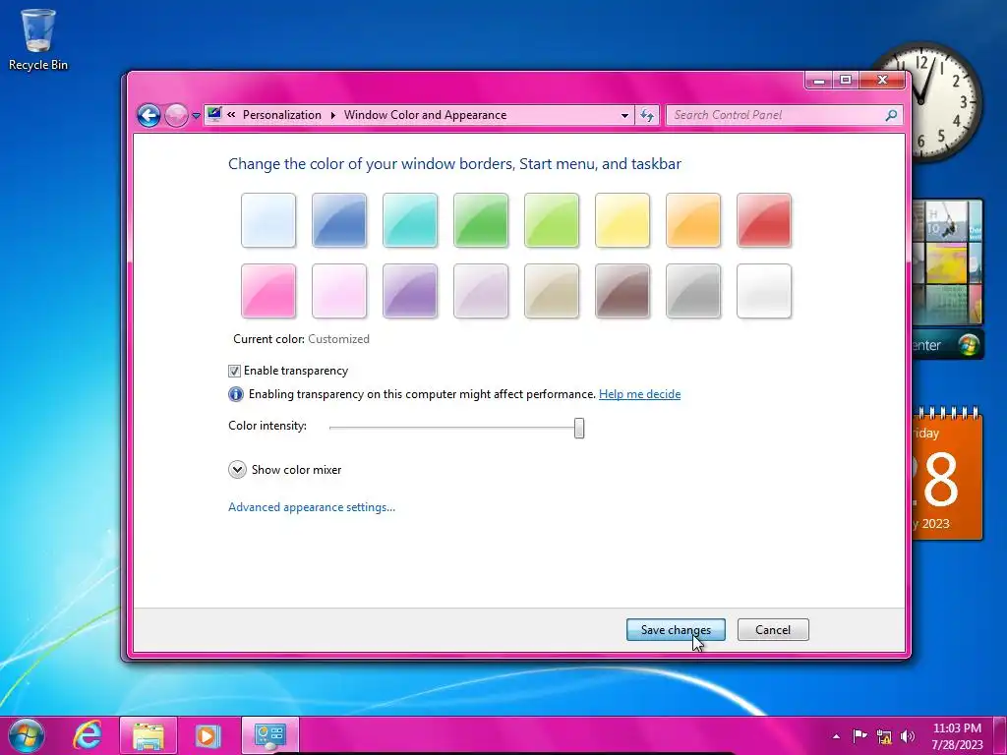Click the Forward navigation arrow
The image size is (1007, 755).
pyautogui.click(x=176, y=116)
